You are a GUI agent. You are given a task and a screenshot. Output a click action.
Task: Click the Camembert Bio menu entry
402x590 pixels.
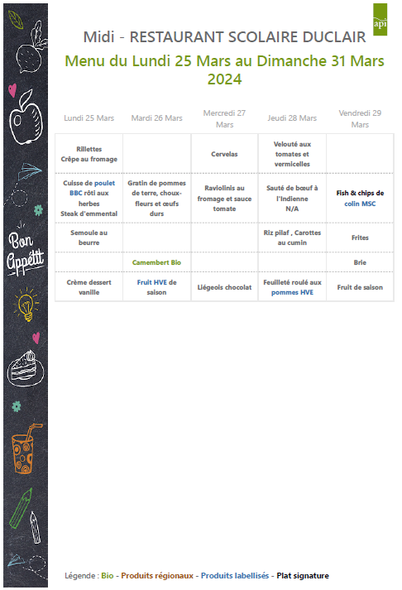tap(156, 262)
